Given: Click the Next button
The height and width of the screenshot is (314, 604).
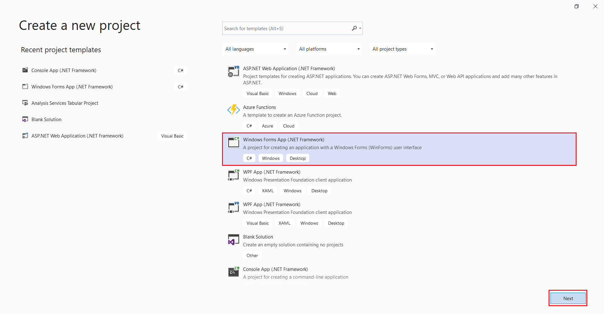Looking at the screenshot, I should 568,298.
